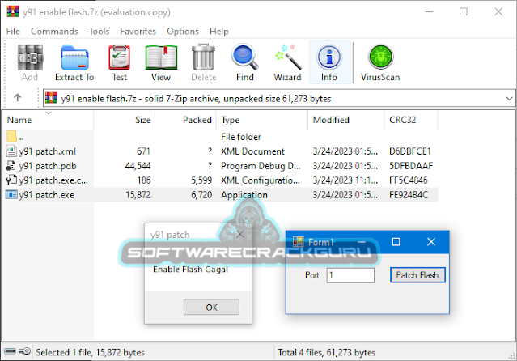
Task: Sort by the CRC32 column header
Action: click(411, 120)
